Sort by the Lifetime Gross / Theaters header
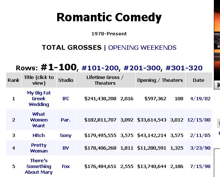 [x=105, y=80]
